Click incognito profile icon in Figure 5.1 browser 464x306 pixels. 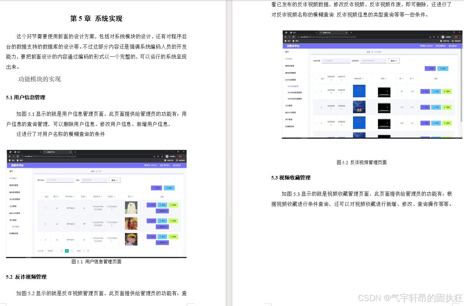click(167, 156)
